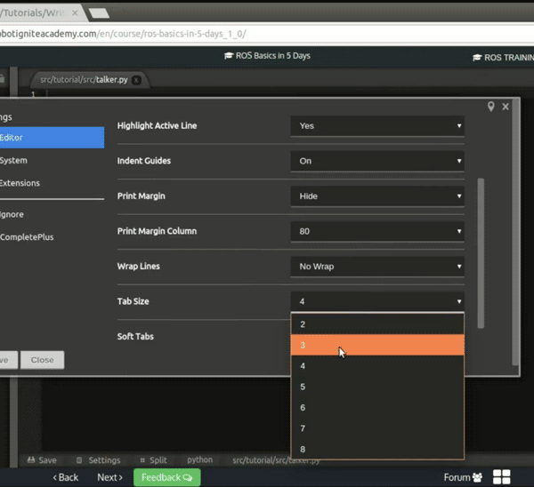Select tab size 7 option
The width and height of the screenshot is (534, 487).
(377, 428)
